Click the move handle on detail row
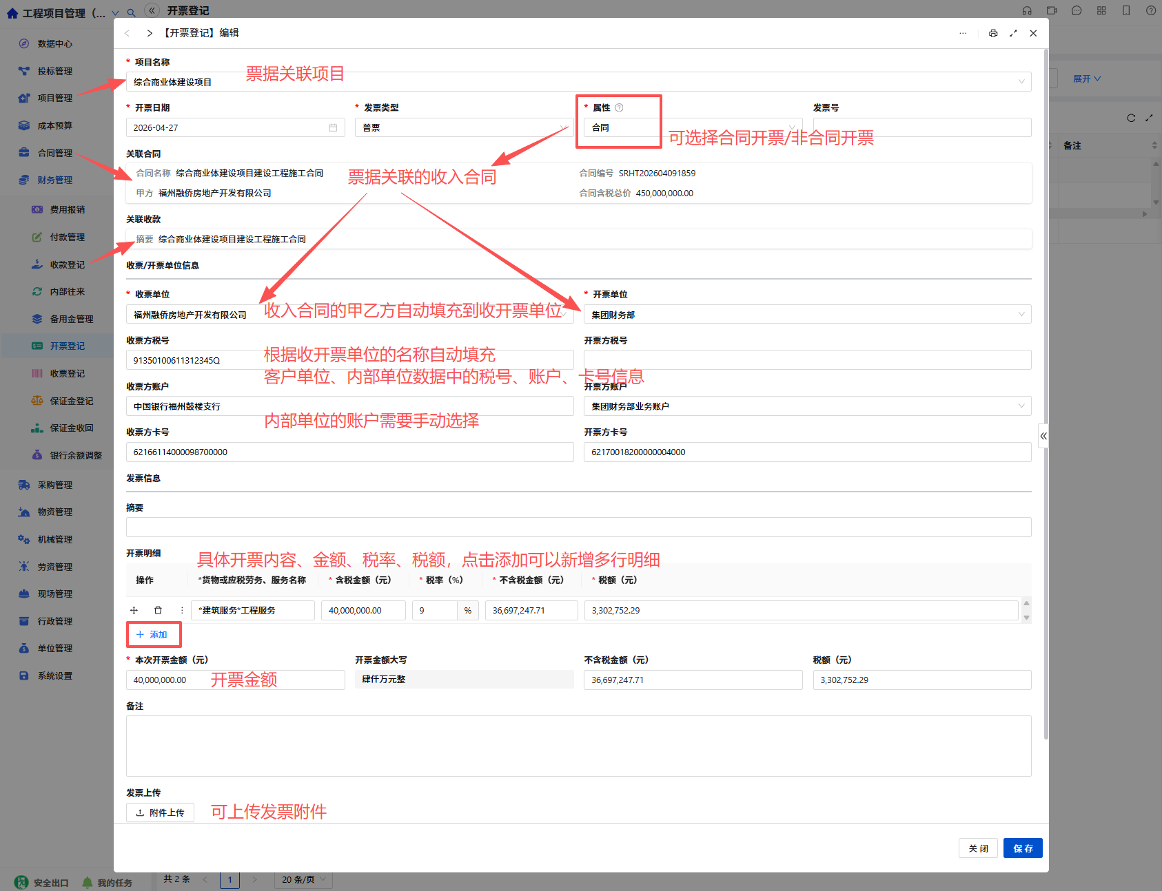 click(134, 610)
